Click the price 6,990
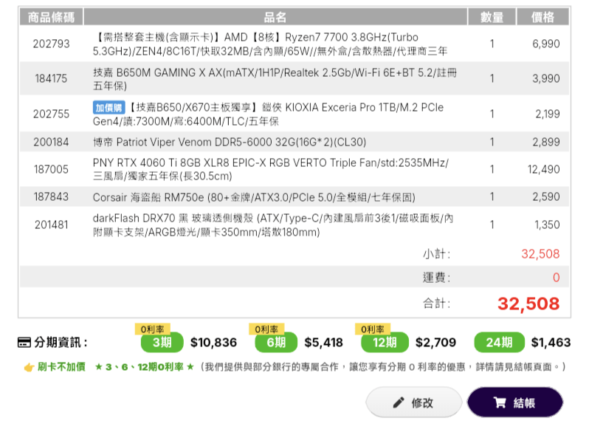The image size is (589, 435). click(545, 44)
